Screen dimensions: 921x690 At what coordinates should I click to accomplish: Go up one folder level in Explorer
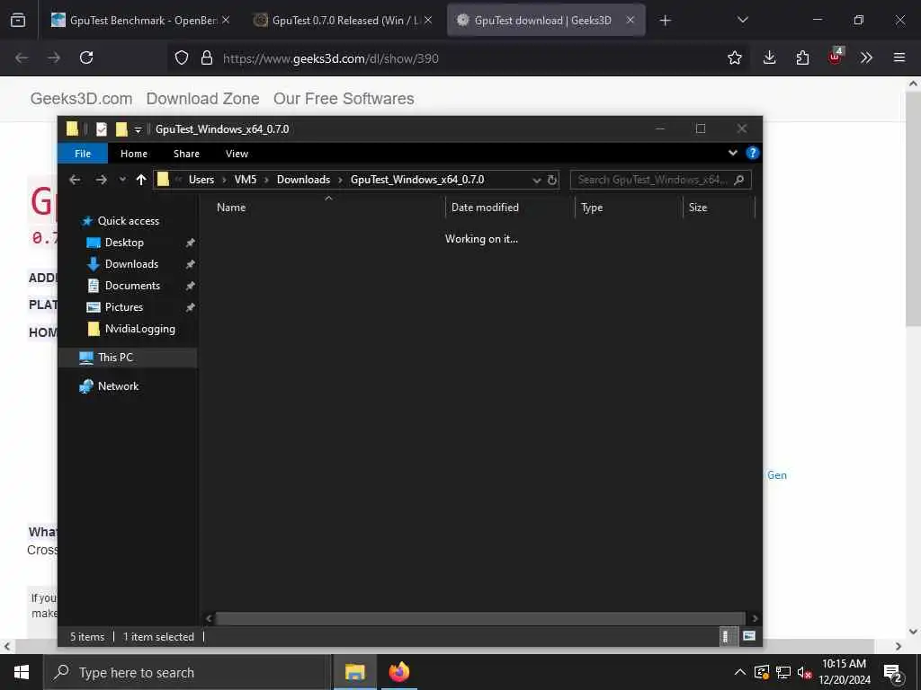(x=141, y=180)
